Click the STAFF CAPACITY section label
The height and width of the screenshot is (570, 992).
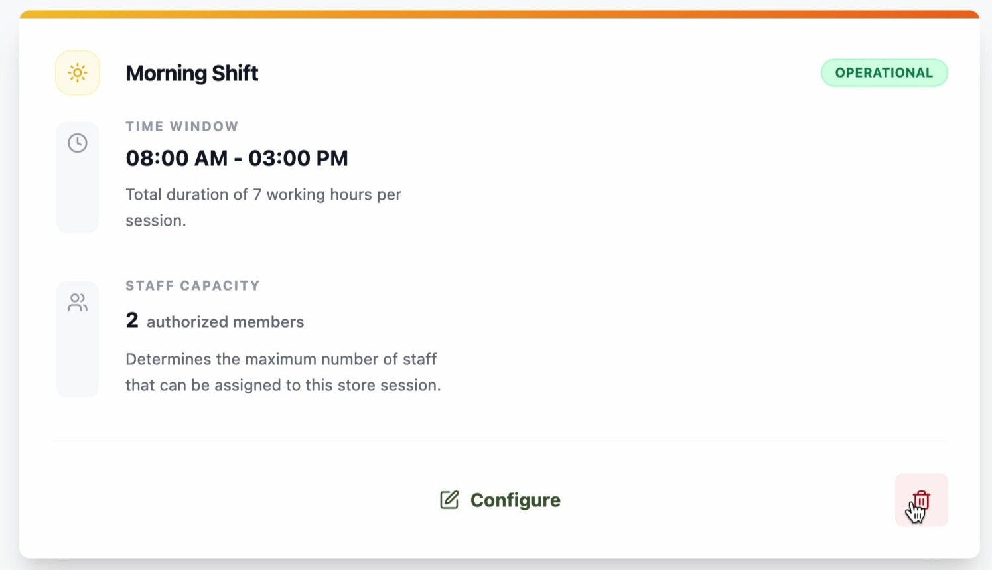(x=192, y=285)
